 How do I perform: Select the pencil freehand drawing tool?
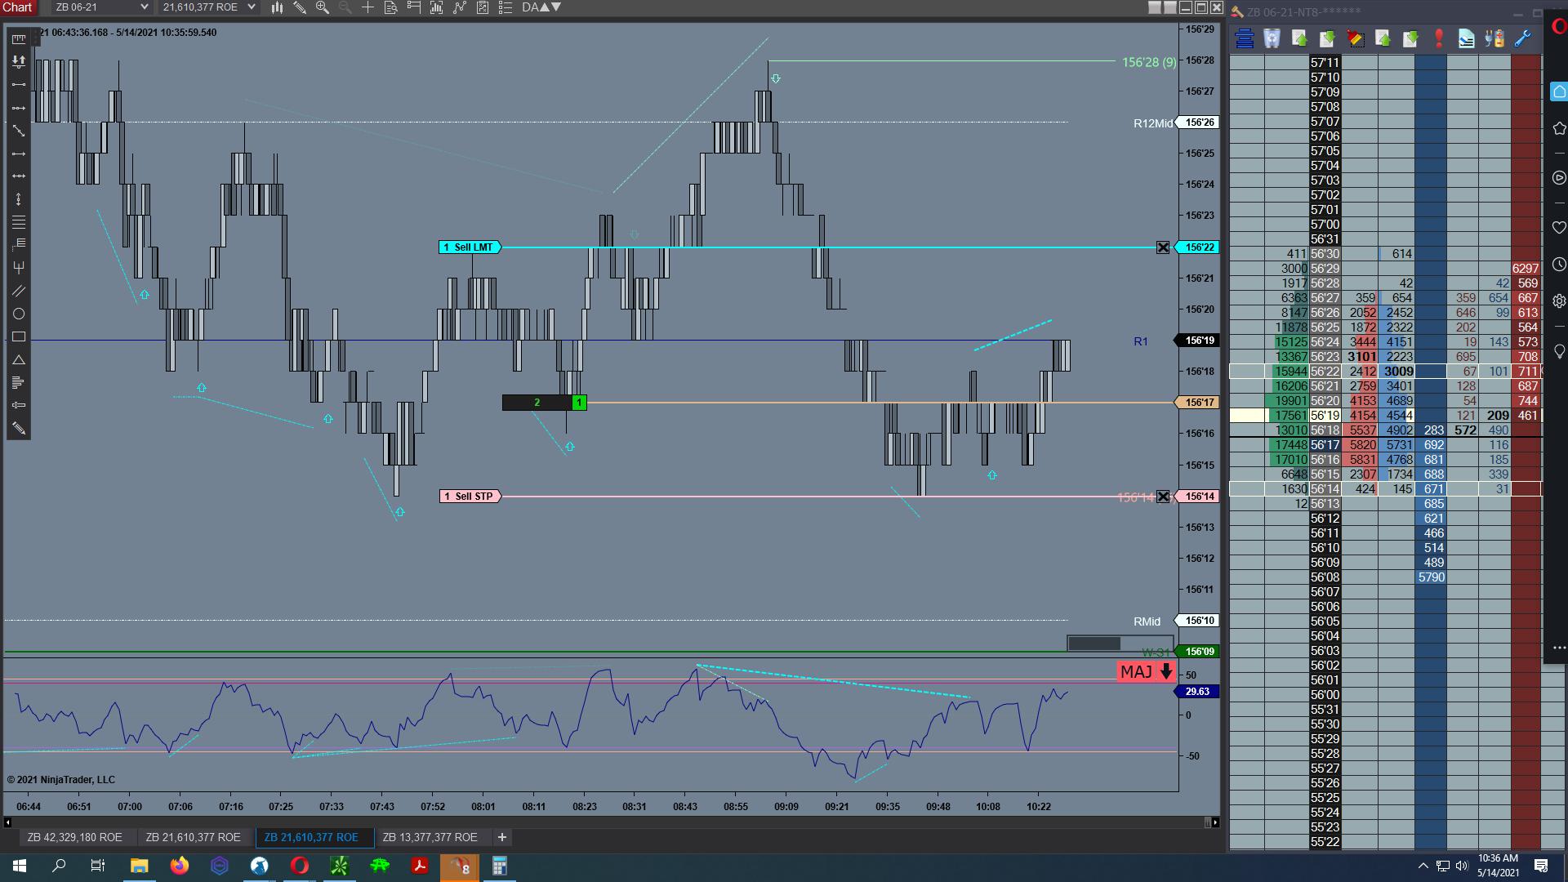18,429
